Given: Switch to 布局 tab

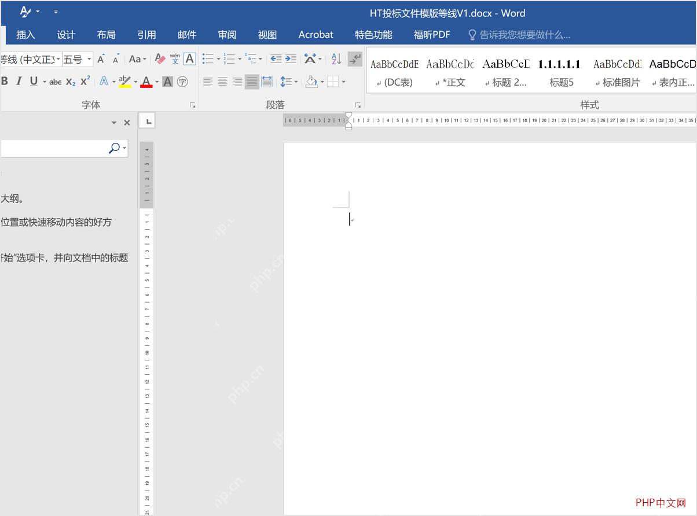Looking at the screenshot, I should point(106,35).
